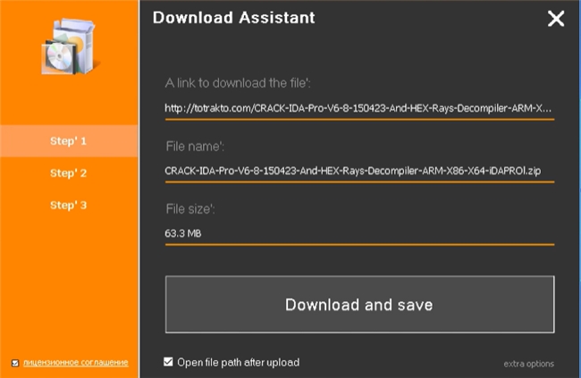Click the 'File name' label

194,145
